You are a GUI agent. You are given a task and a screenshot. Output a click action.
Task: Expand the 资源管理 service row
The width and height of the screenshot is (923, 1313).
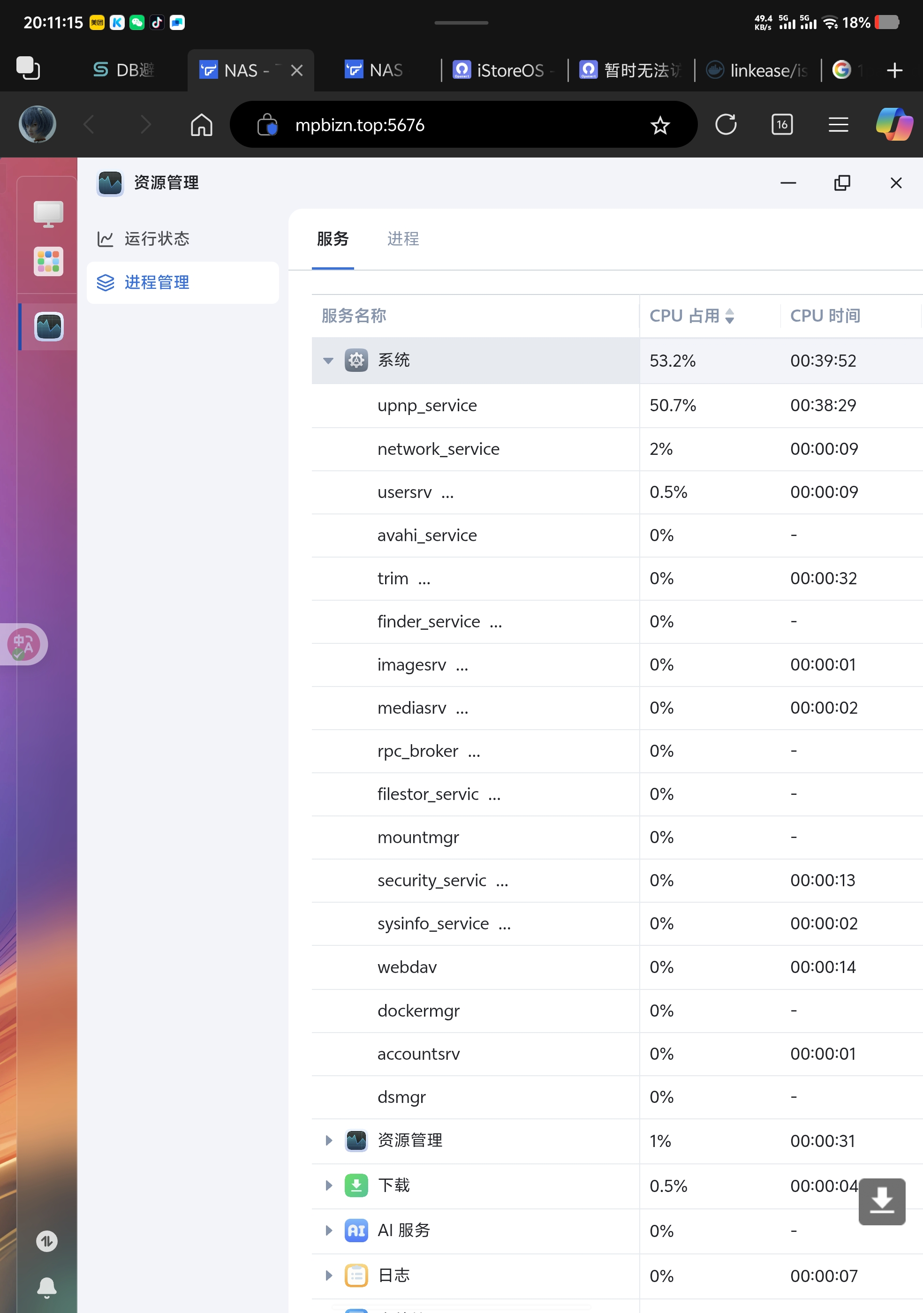tap(329, 1140)
